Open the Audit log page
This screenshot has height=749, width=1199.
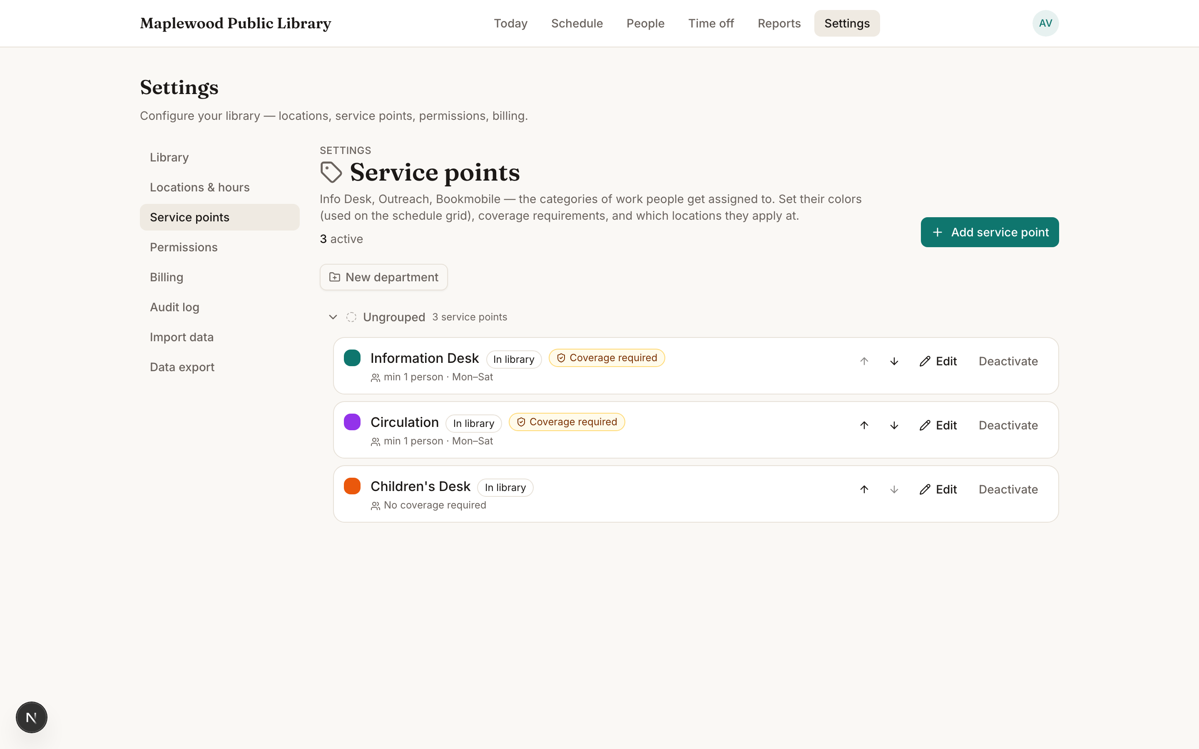(219, 307)
